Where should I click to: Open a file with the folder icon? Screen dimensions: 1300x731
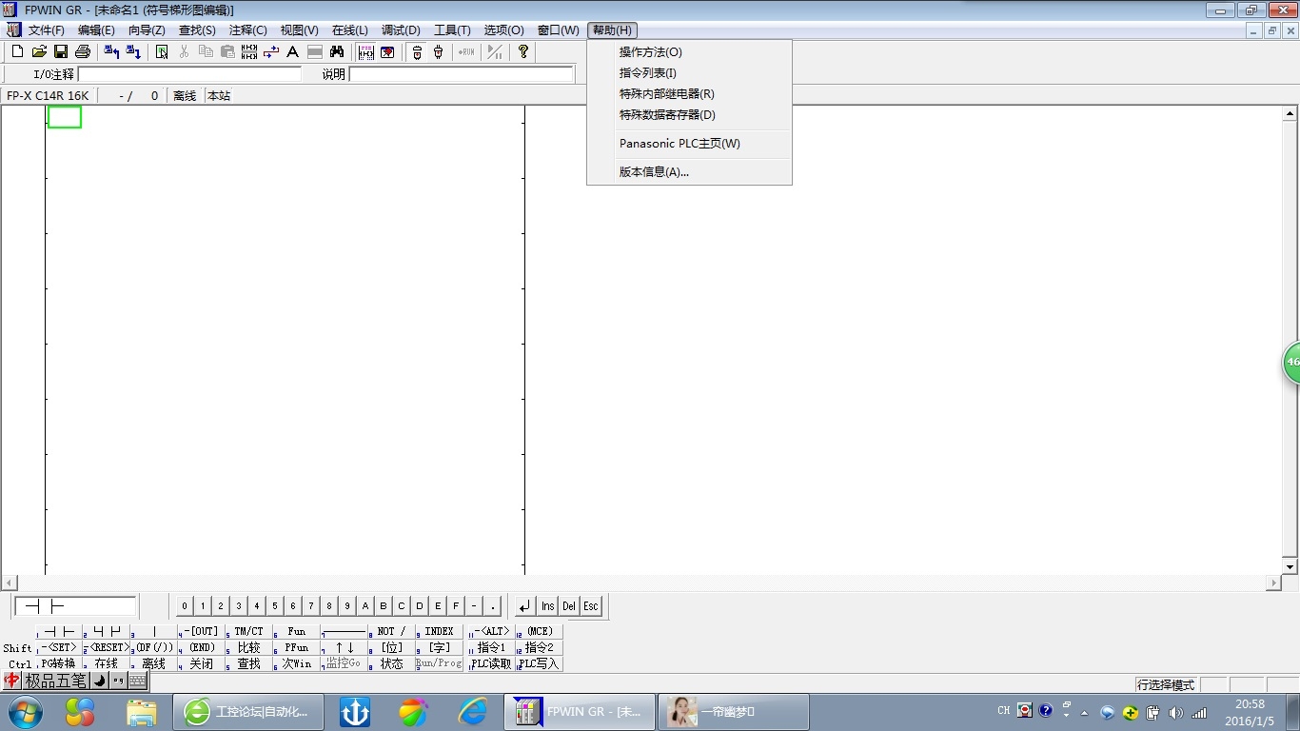39,52
